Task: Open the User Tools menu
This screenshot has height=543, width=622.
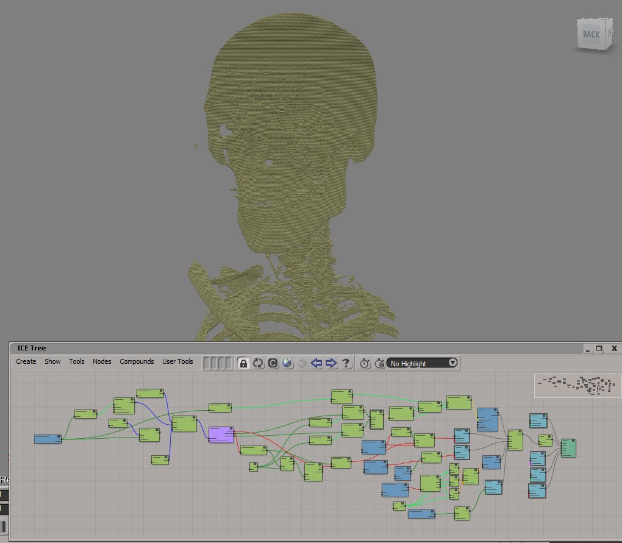Action: [177, 361]
